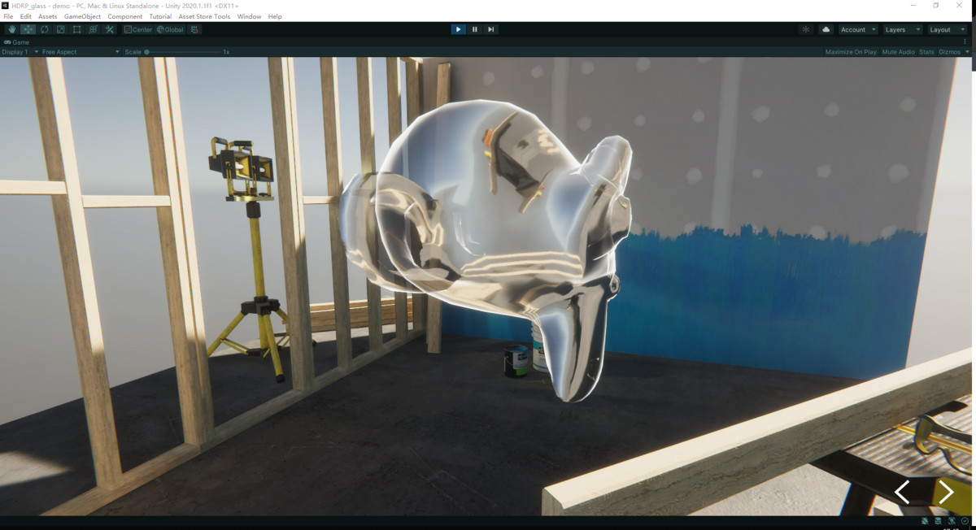Select the Hand tool
The height and width of the screenshot is (530, 976).
pos(11,29)
